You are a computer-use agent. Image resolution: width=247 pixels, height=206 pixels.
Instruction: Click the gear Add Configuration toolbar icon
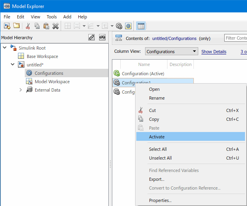click(x=119, y=26)
